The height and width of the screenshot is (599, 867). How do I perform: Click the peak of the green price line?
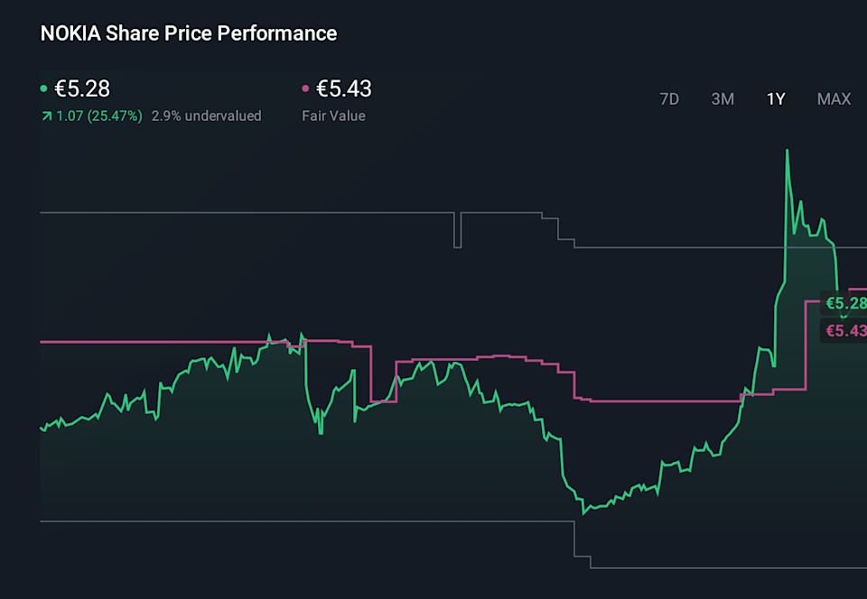[x=787, y=147]
